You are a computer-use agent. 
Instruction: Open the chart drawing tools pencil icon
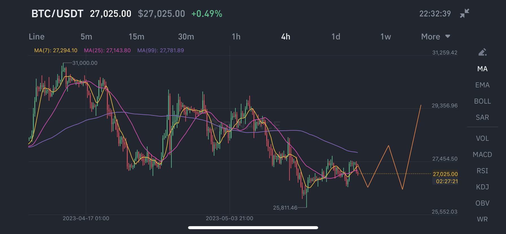point(482,52)
